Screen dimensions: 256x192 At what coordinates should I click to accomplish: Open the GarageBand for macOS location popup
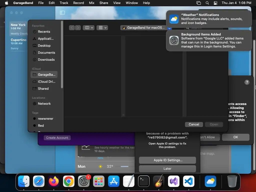tap(146, 28)
